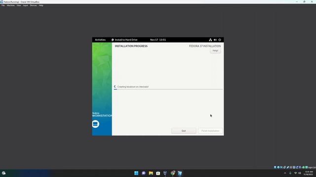This screenshot has height=177, width=316.
Task: Click the Quit button
Action: (x=184, y=131)
